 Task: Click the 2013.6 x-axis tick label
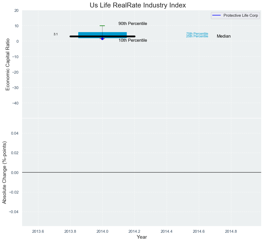38,231
